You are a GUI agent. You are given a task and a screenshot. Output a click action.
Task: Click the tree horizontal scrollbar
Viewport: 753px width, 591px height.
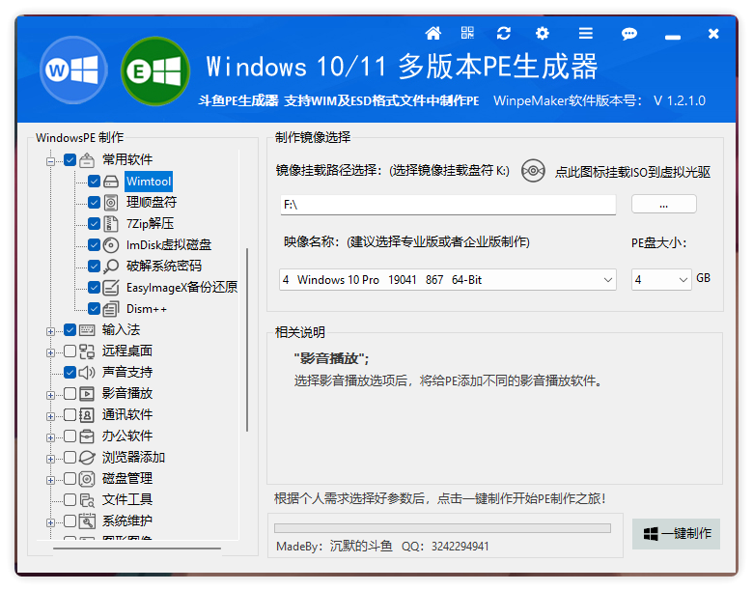coord(137,548)
